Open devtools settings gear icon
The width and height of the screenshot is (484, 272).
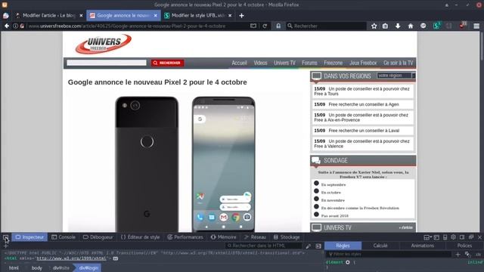pyautogui.click(x=453, y=237)
